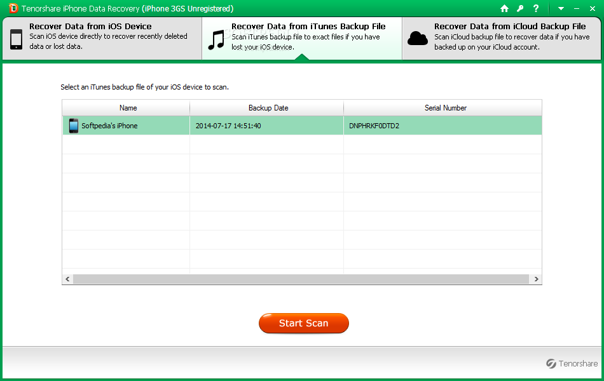Click the horizontal scrollbar track of backup list
This screenshot has width=604, height=381.
(301, 279)
